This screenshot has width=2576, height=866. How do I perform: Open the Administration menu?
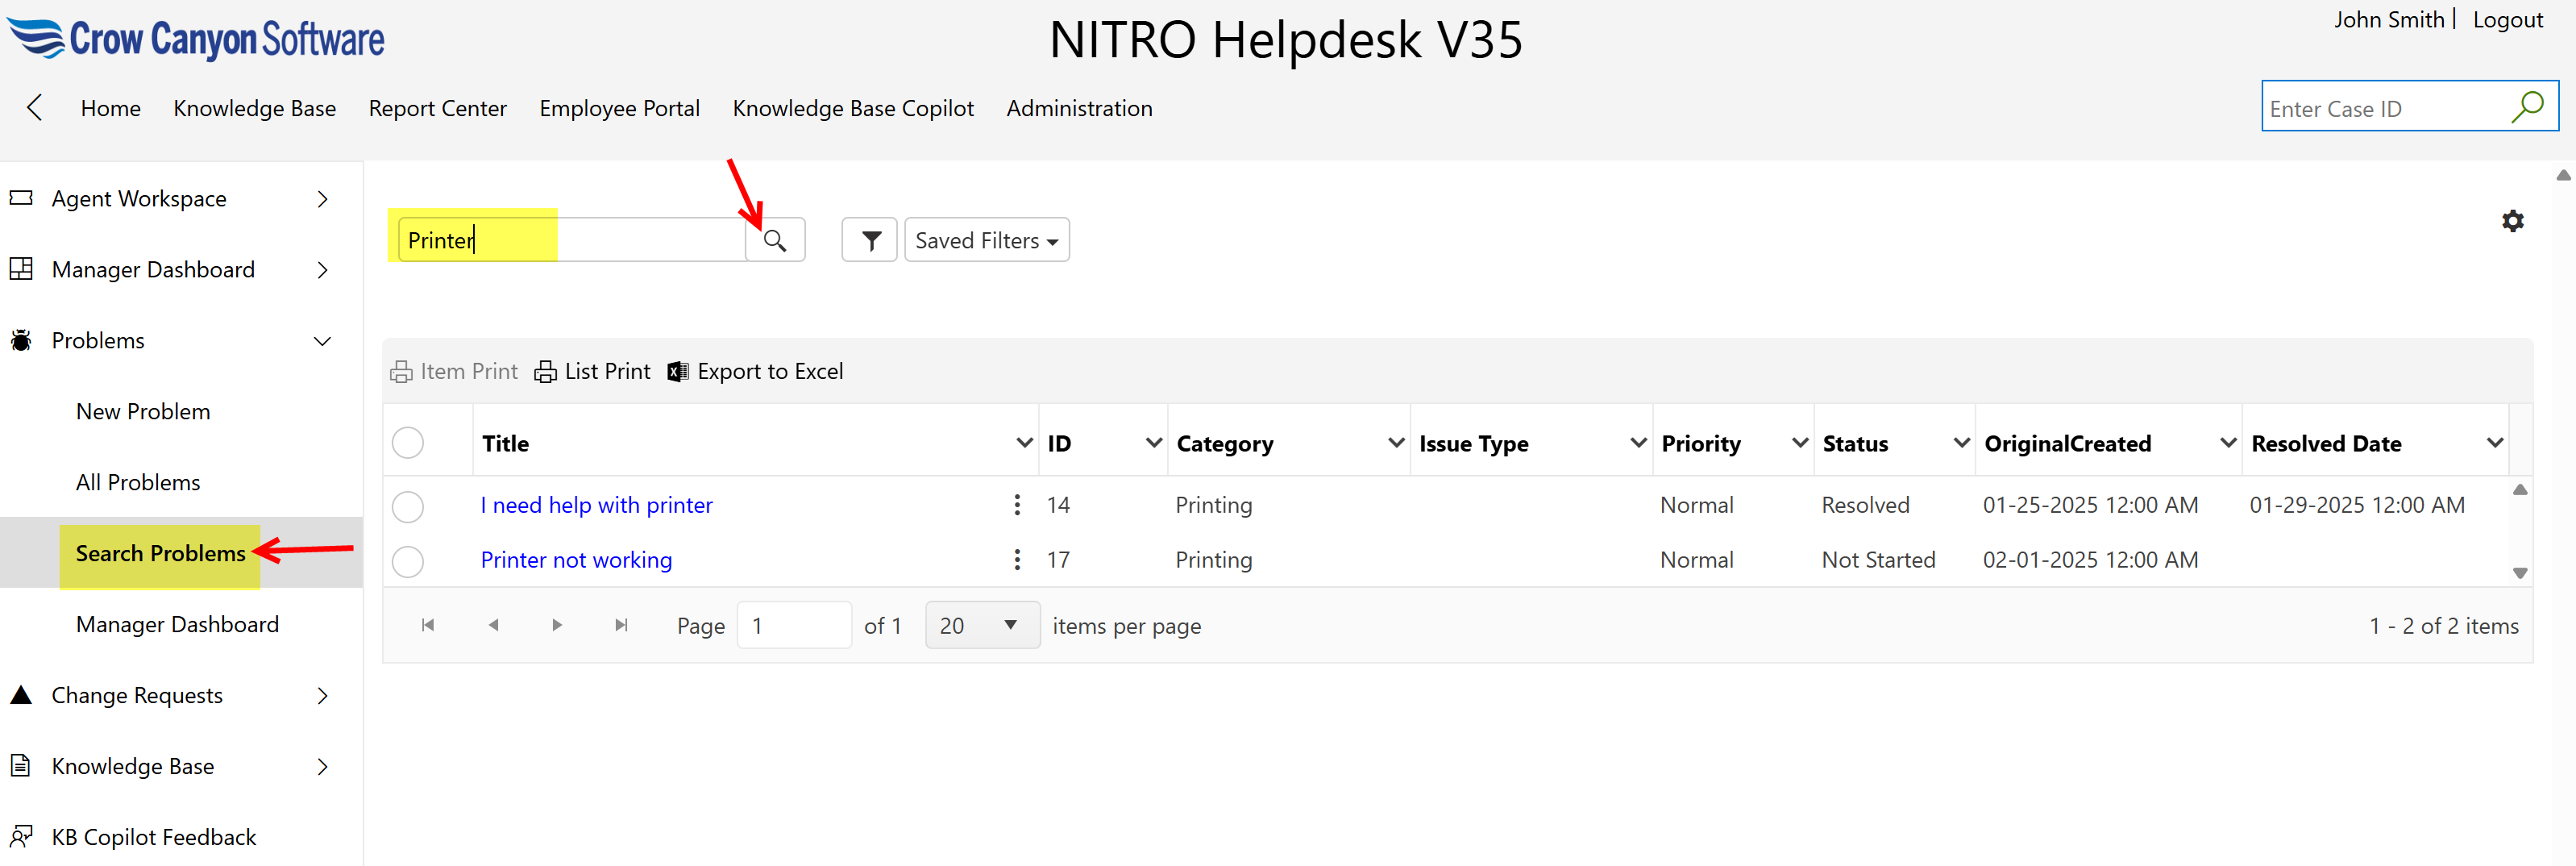[1078, 108]
